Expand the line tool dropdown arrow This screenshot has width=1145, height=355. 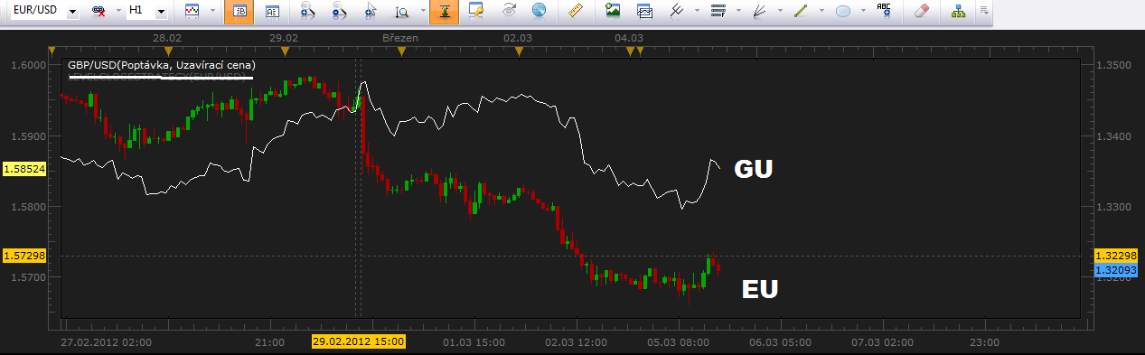821,12
